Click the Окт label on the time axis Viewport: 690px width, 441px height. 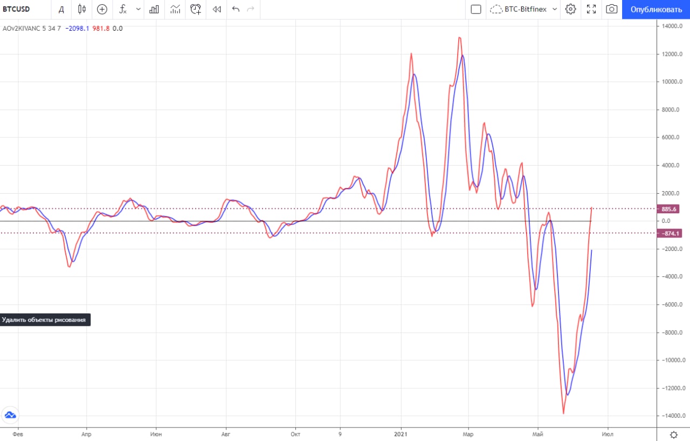tap(295, 433)
